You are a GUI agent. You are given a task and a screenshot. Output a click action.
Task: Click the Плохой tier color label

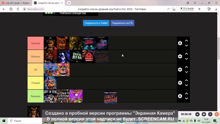pyautogui.click(x=35, y=83)
